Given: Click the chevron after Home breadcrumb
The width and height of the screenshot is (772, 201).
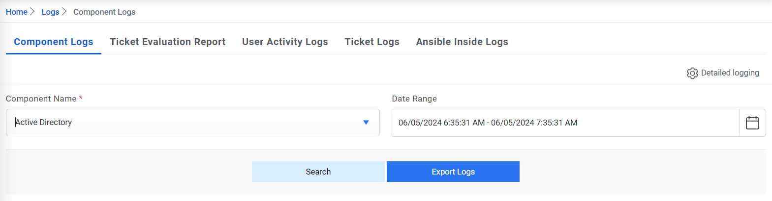Looking at the screenshot, I should pos(32,11).
